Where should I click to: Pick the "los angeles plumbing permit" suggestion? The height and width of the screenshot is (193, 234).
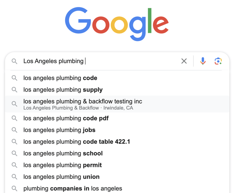click(x=62, y=165)
